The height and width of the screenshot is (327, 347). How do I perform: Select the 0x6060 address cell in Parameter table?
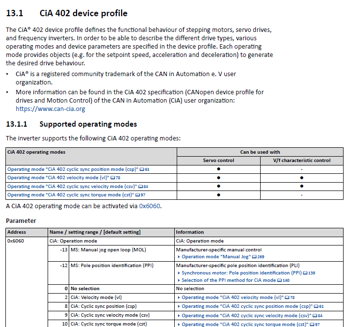16,241
